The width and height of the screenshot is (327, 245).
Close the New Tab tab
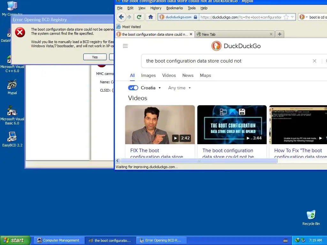pos(271,34)
